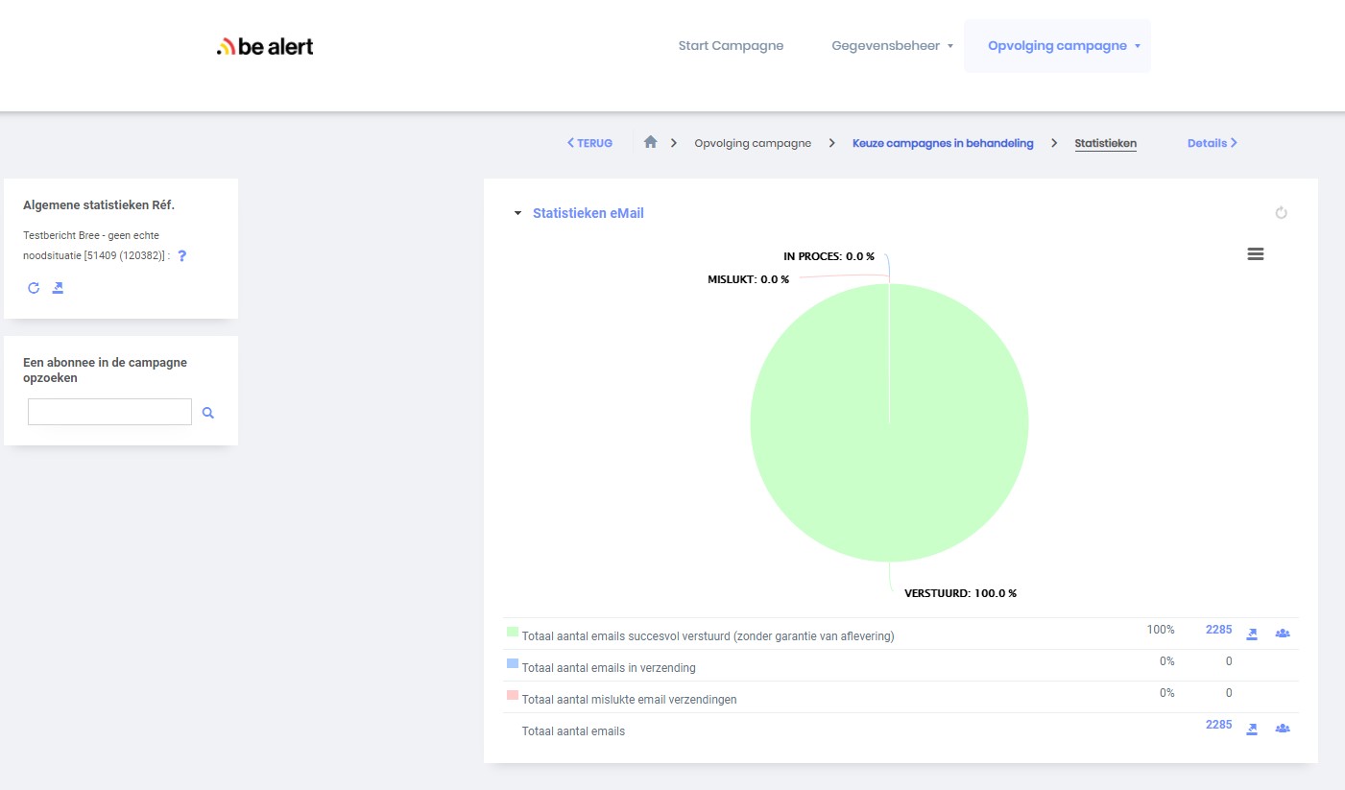Screen dimensions: 1345x790
Task: Open Keuze campagnes in behandeling breadcrumb
Action: (943, 143)
